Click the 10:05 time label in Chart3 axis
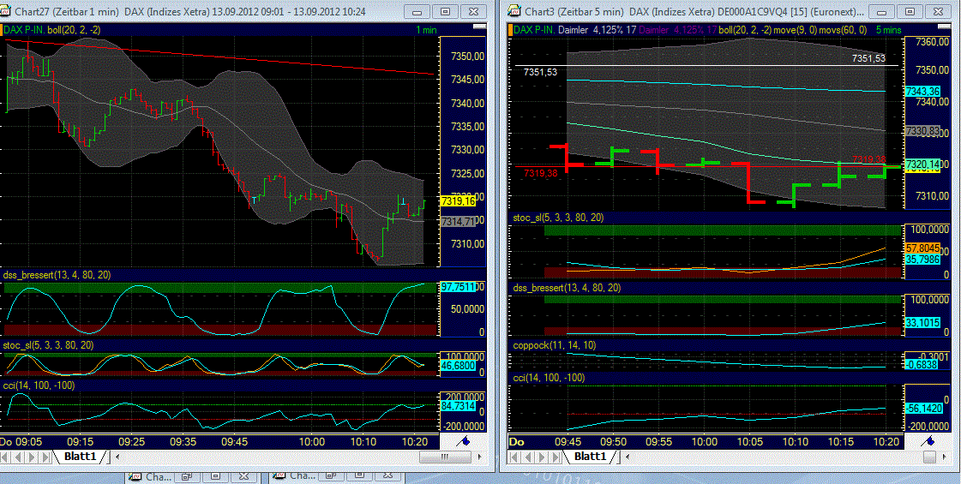 coord(749,441)
